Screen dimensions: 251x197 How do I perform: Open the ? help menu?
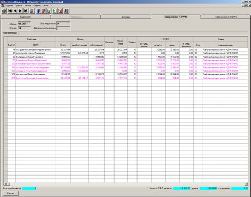51,5
